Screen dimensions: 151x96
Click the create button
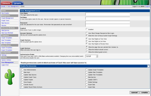(x=144, y=92)
